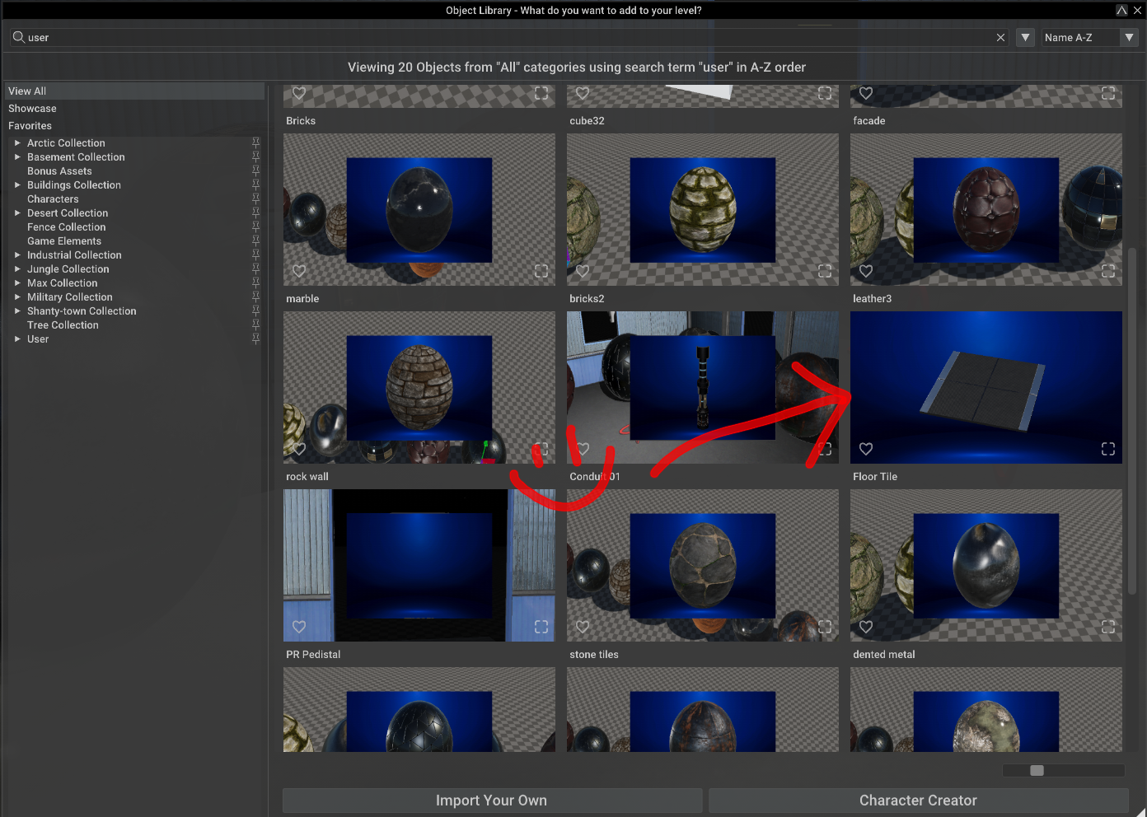Screen dimensions: 1147x817
Task: Click the search magnifier icon
Action: (x=17, y=37)
